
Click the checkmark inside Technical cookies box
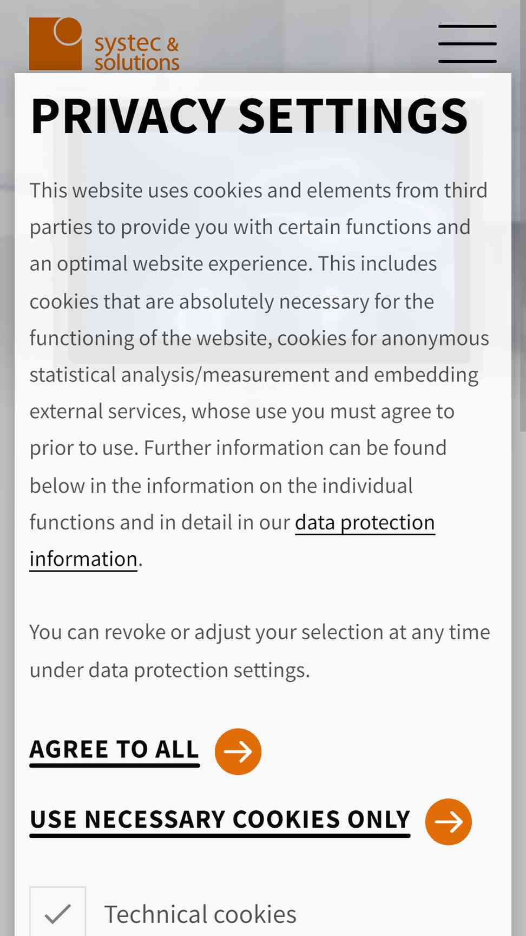tap(58, 914)
